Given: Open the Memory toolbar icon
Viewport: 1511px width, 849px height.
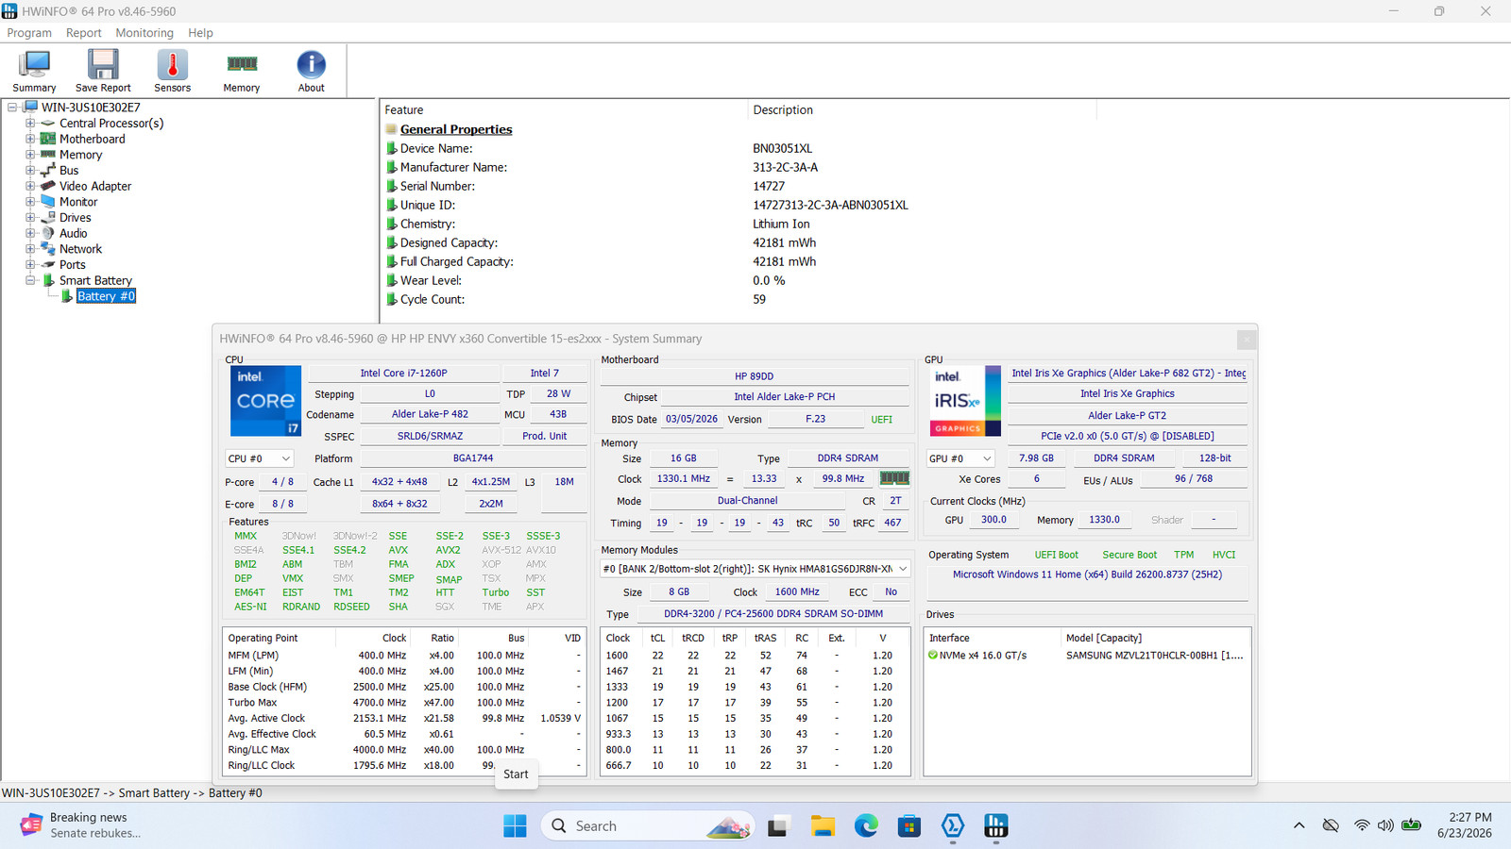Looking at the screenshot, I should coord(242,71).
